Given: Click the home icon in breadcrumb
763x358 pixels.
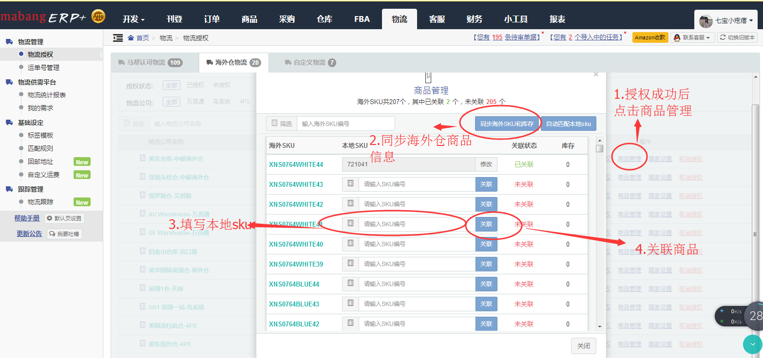Looking at the screenshot, I should point(131,38).
